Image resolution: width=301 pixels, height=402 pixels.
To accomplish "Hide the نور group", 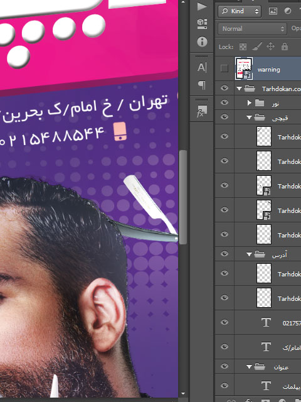I will (224, 102).
